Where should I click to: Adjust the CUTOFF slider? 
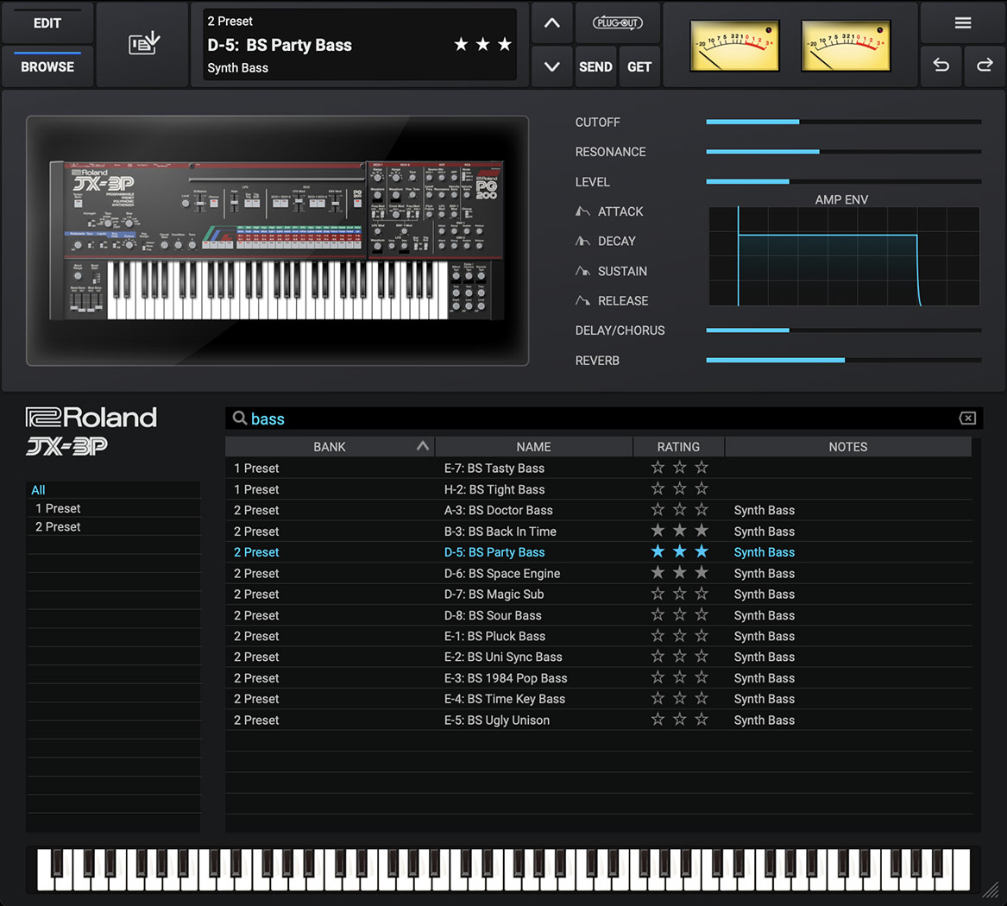click(843, 122)
